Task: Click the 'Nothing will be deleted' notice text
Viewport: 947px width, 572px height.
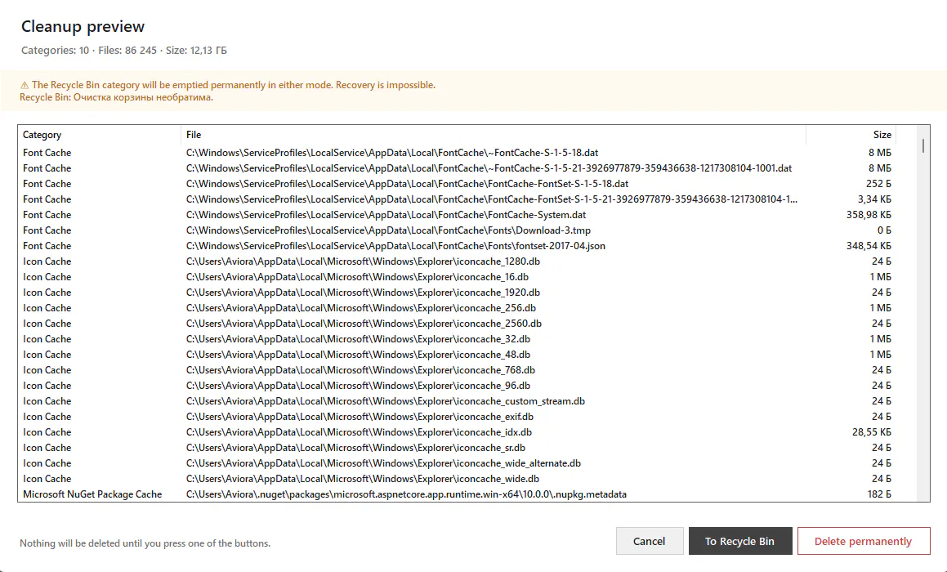Action: [x=145, y=543]
